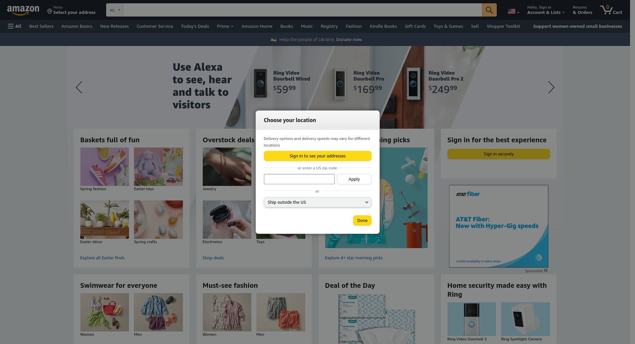This screenshot has width=635, height=344.
Task: Click the location pin address selector
Action: coord(71,10)
